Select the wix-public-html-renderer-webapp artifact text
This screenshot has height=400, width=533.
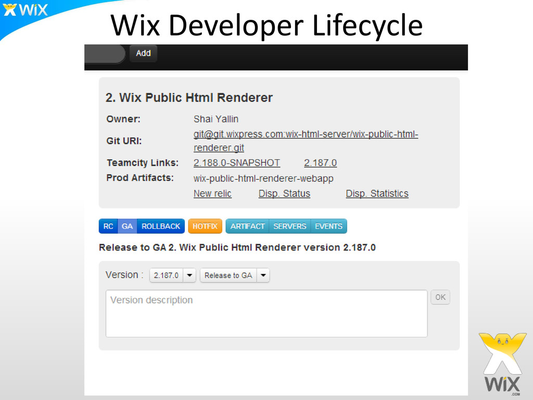pos(263,179)
